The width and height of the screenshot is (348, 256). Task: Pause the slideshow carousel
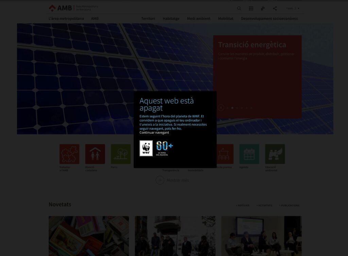coord(221,108)
